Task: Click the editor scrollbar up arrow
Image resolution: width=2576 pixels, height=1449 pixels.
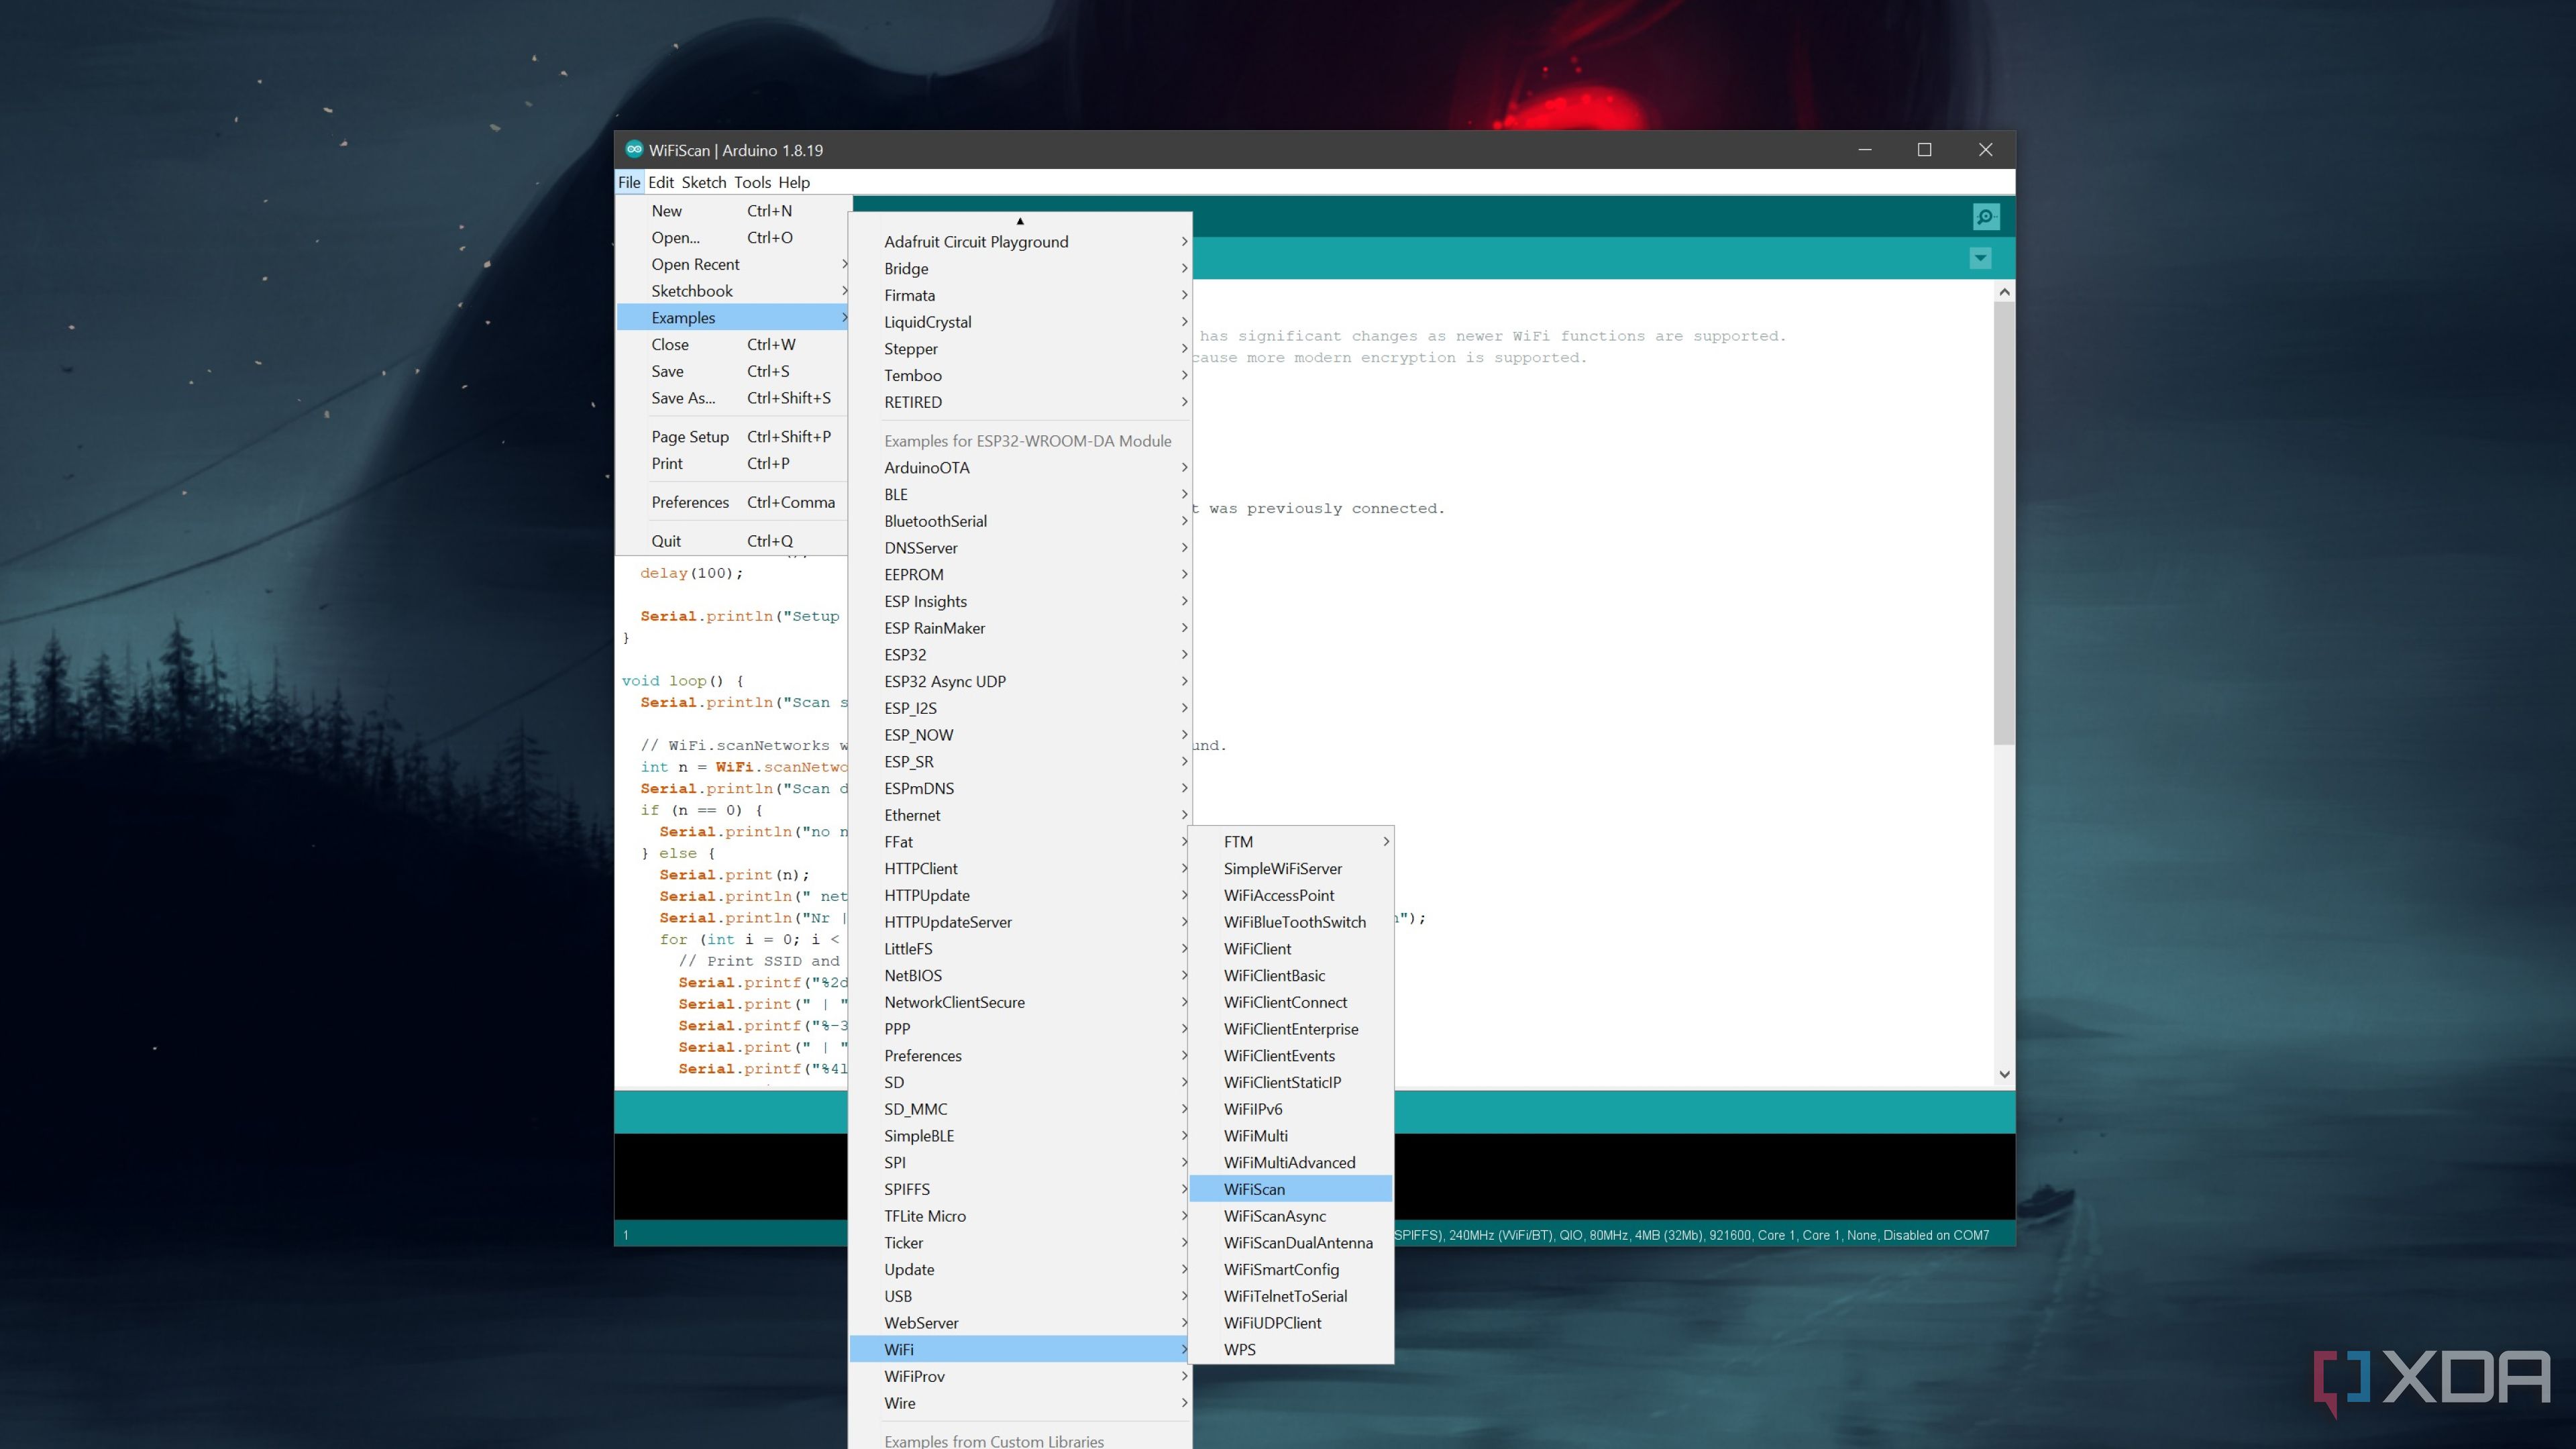Action: tap(2004, 292)
